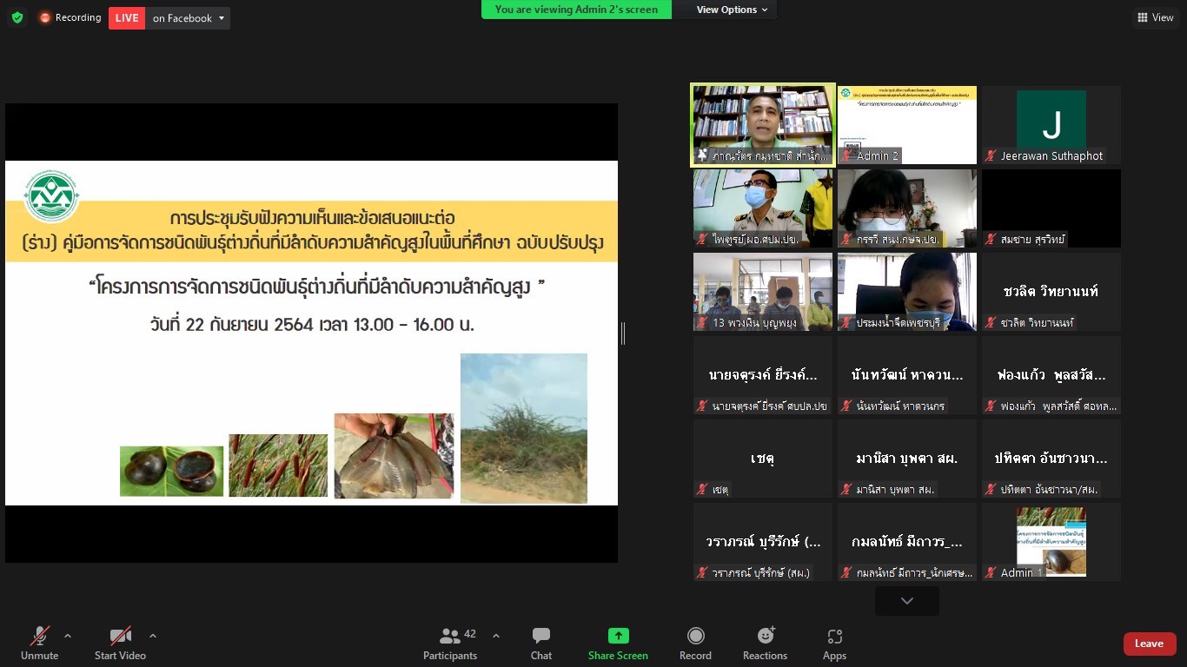
Task: Select the เชตุ participant tile
Action: pos(763,459)
